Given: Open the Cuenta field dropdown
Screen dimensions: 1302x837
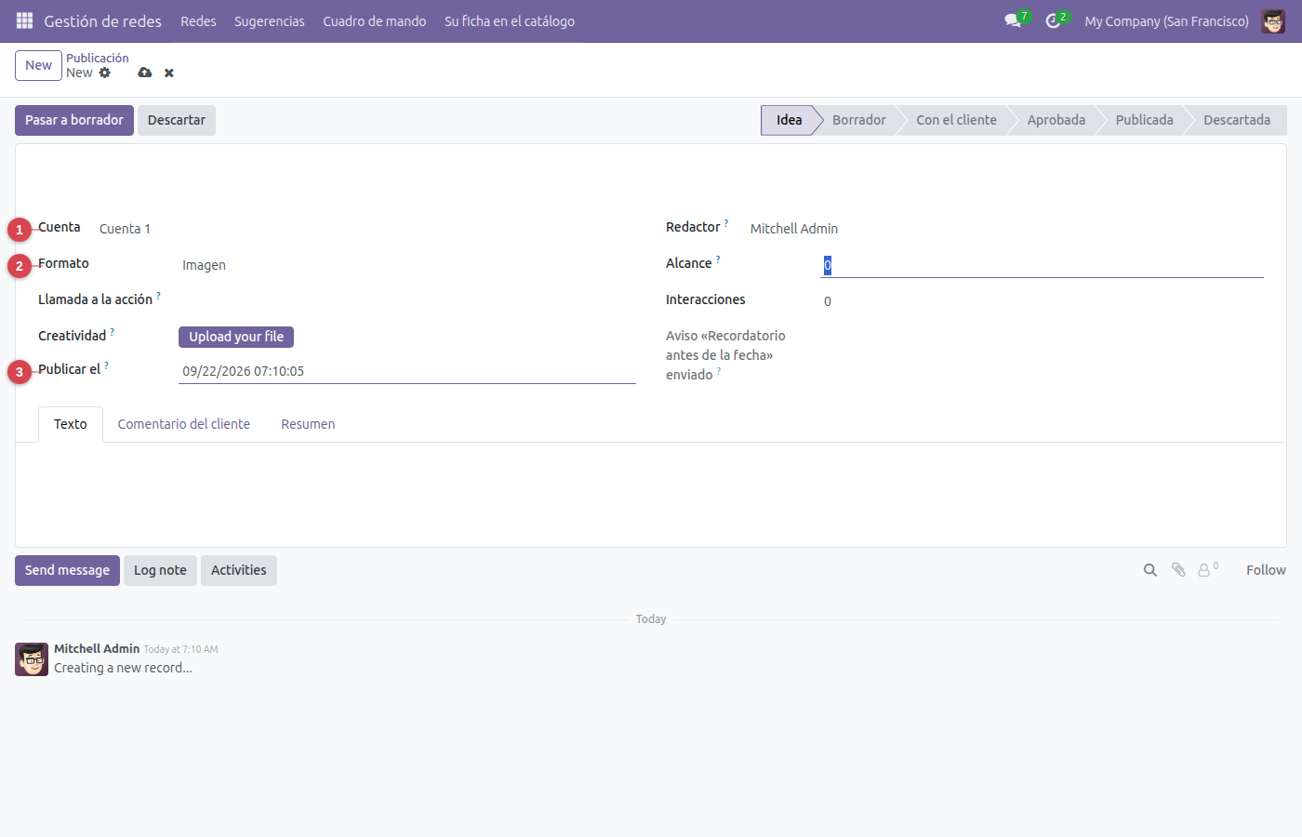Looking at the screenshot, I should coord(365,229).
